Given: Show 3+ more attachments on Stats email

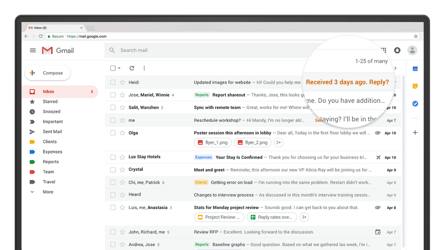Looking at the screenshot, I should coord(304,217).
